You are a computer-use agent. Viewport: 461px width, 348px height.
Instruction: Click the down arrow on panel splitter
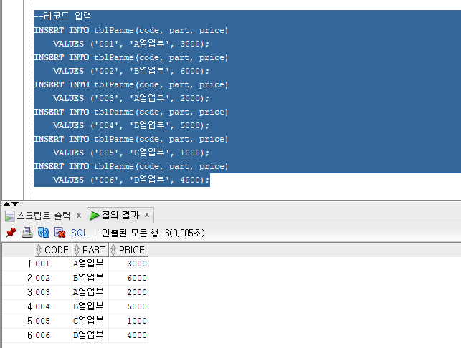click(15, 203)
